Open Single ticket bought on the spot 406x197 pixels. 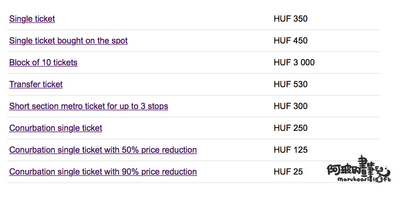(68, 41)
